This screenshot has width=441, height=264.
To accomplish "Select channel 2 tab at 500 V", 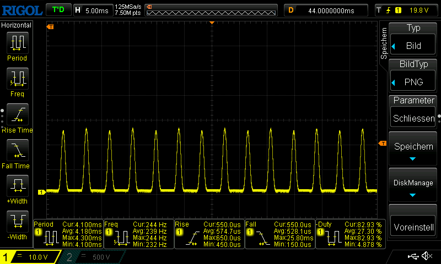I will pos(93,257).
